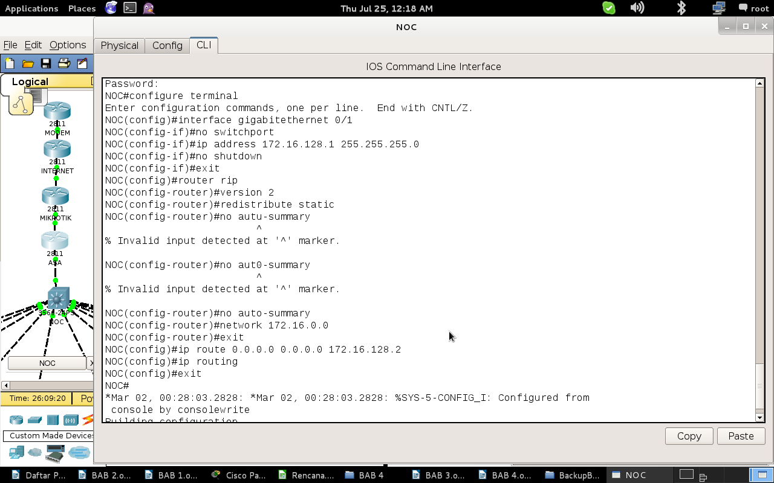774x483 pixels.
Task: Save the project with the floppy disk icon
Action: pyautogui.click(x=46, y=63)
